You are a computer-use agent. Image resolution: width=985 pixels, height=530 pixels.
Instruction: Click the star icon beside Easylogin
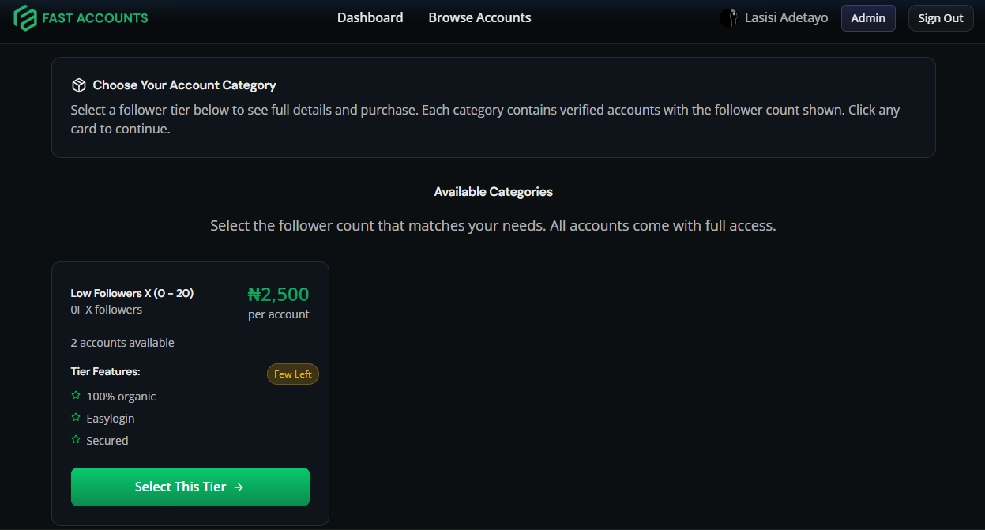76,418
